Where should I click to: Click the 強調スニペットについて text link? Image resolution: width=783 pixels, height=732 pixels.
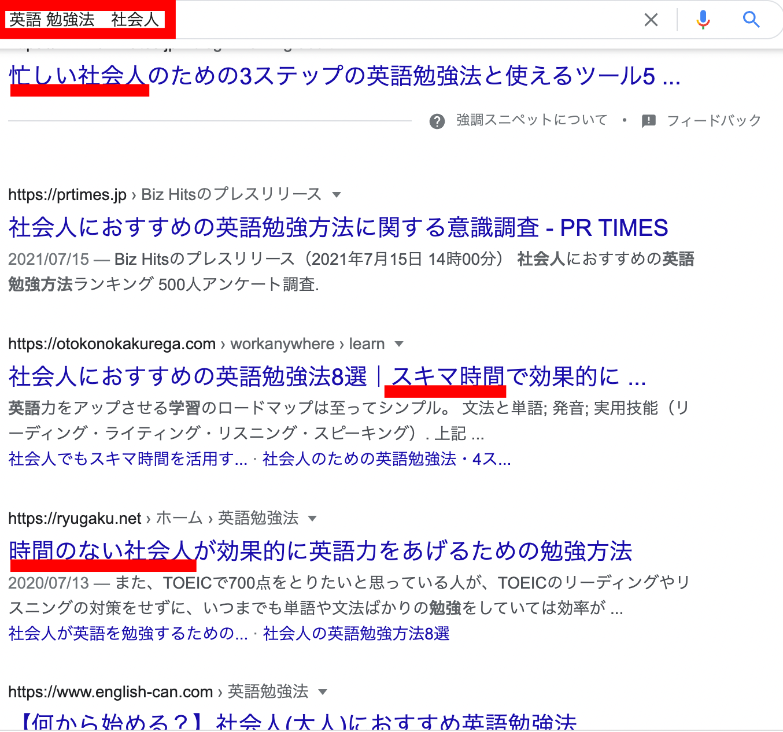pos(531,120)
